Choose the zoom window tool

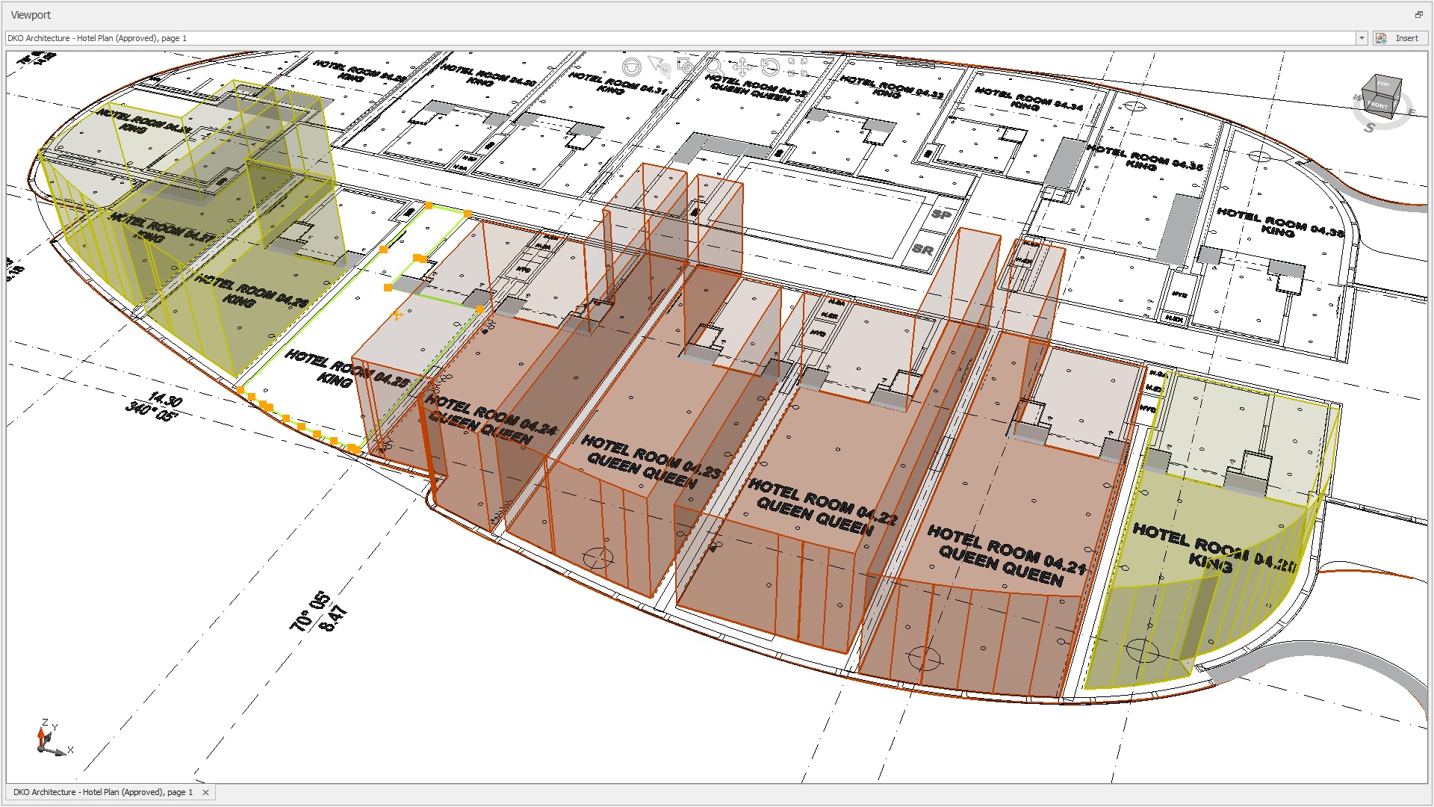tap(685, 67)
